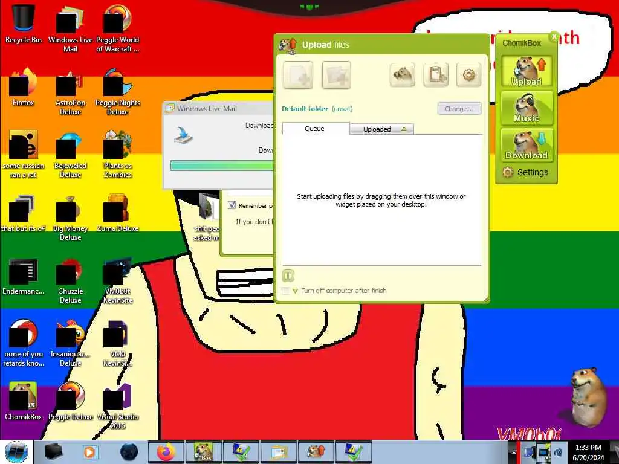Select the ChomikBox desktop shortcut
619x464 pixels.
(x=24, y=401)
